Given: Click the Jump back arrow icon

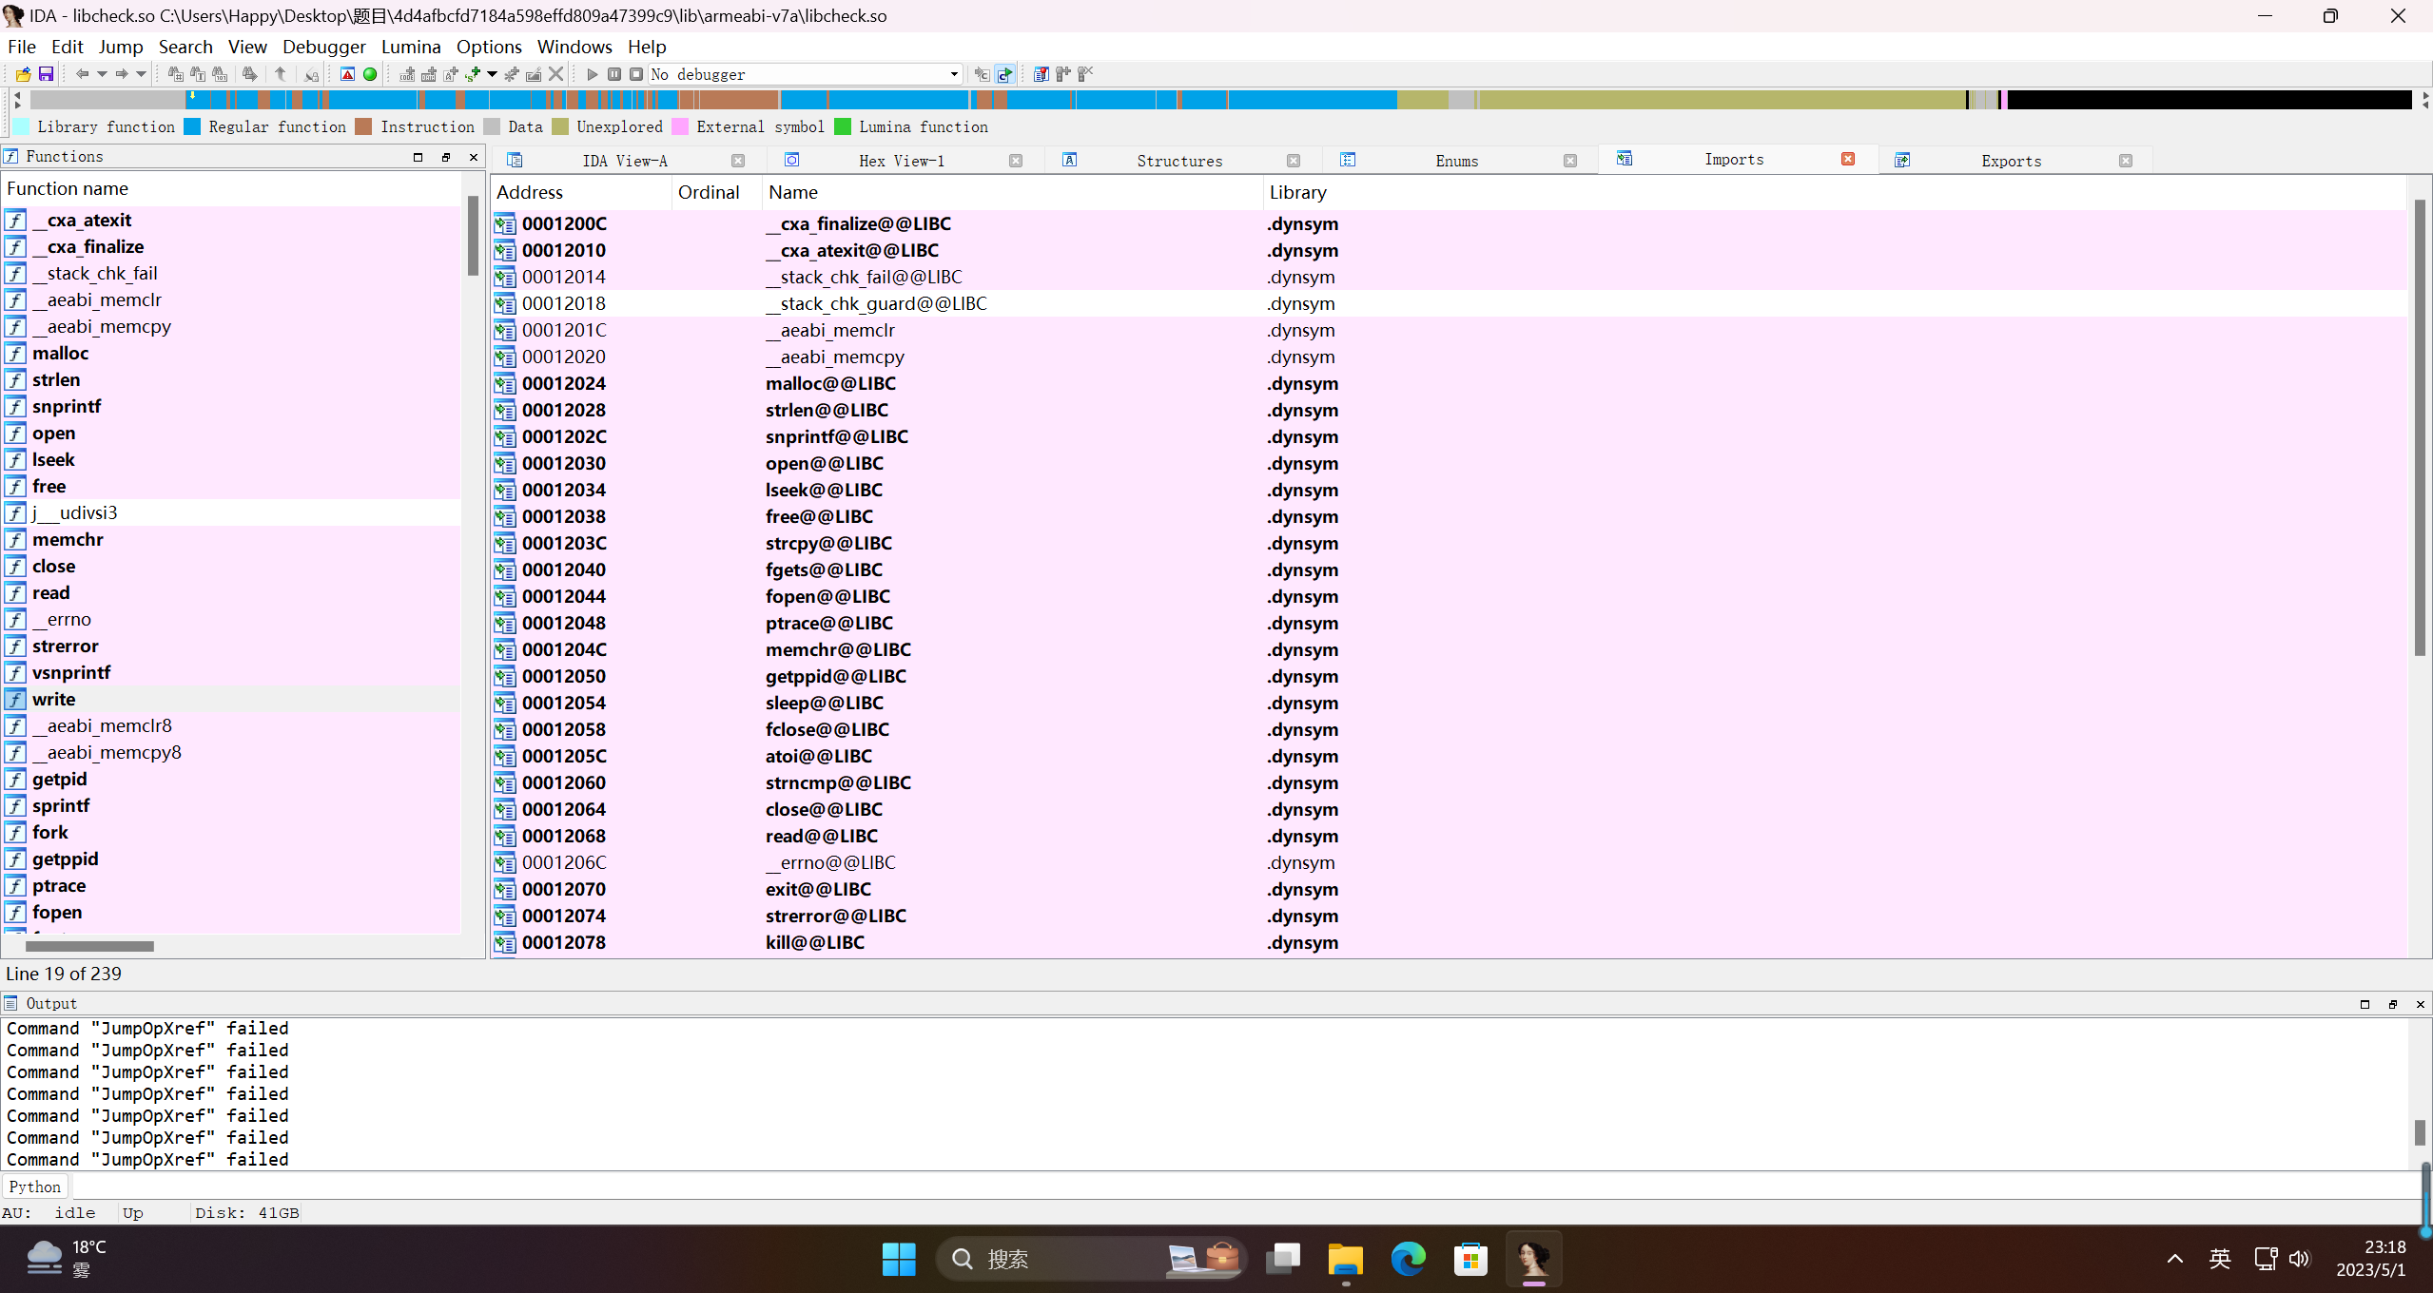Looking at the screenshot, I should 83,74.
